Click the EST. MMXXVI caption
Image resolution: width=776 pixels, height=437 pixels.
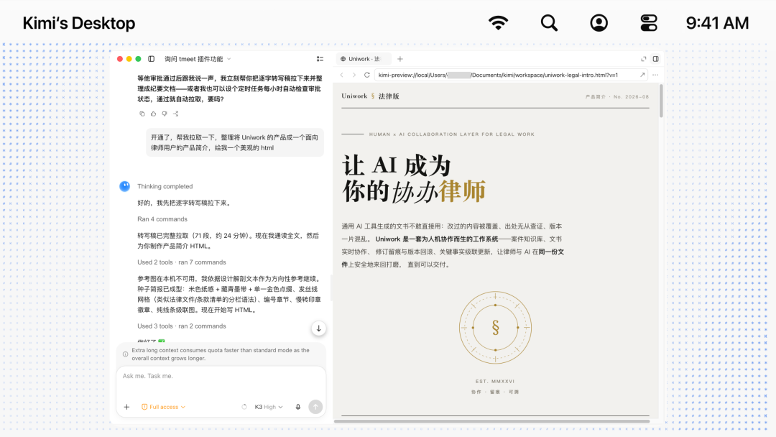[x=495, y=382]
